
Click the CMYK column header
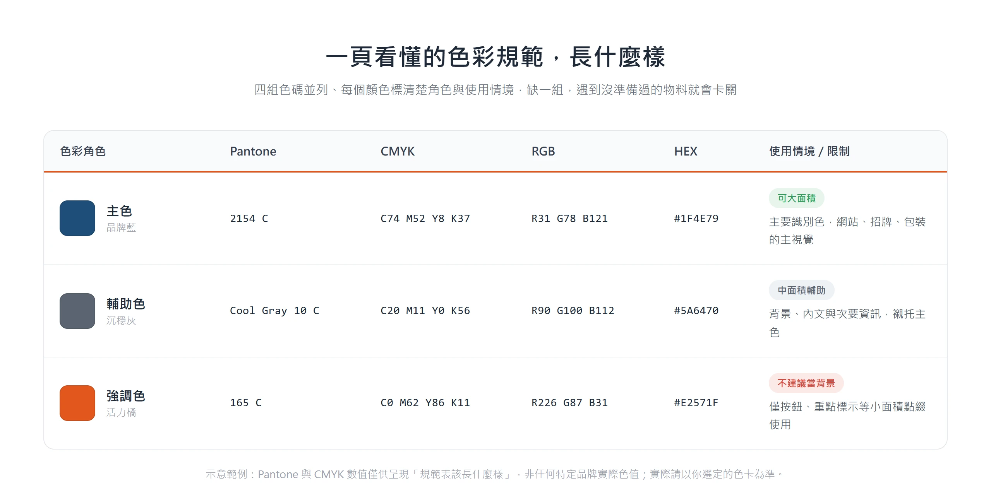(x=397, y=151)
